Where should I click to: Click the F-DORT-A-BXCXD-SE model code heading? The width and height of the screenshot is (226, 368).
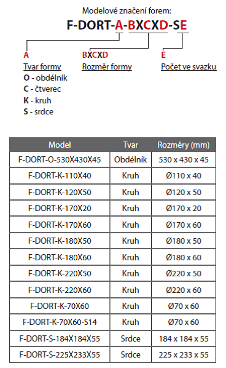(127, 25)
